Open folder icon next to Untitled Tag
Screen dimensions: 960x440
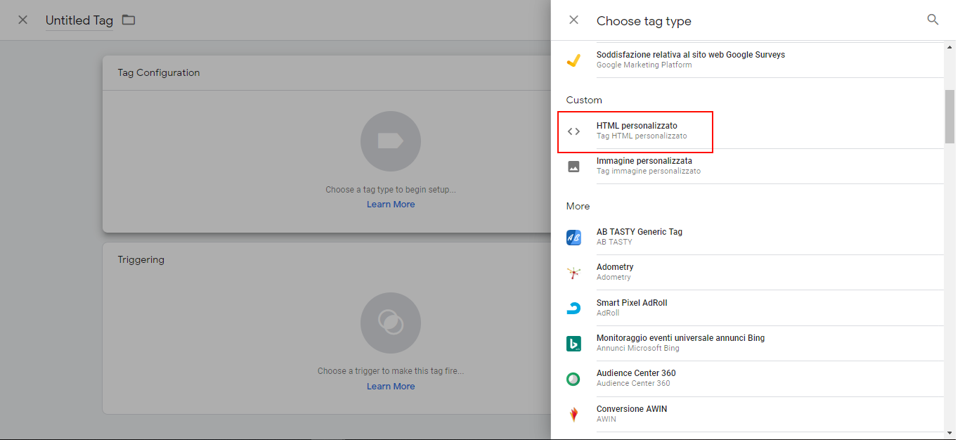(128, 20)
